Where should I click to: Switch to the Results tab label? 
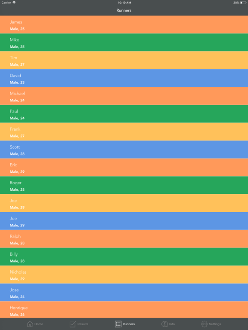coord(83,324)
